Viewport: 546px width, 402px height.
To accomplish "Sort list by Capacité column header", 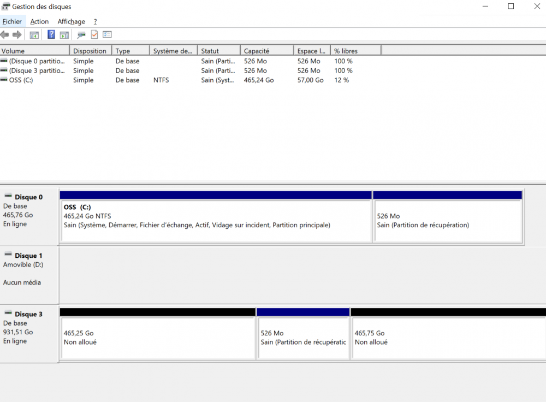I will click(266, 51).
